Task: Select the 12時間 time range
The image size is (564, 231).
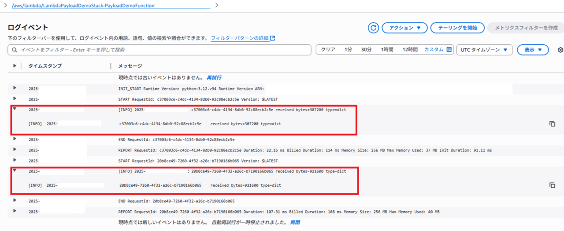Action: (410, 50)
